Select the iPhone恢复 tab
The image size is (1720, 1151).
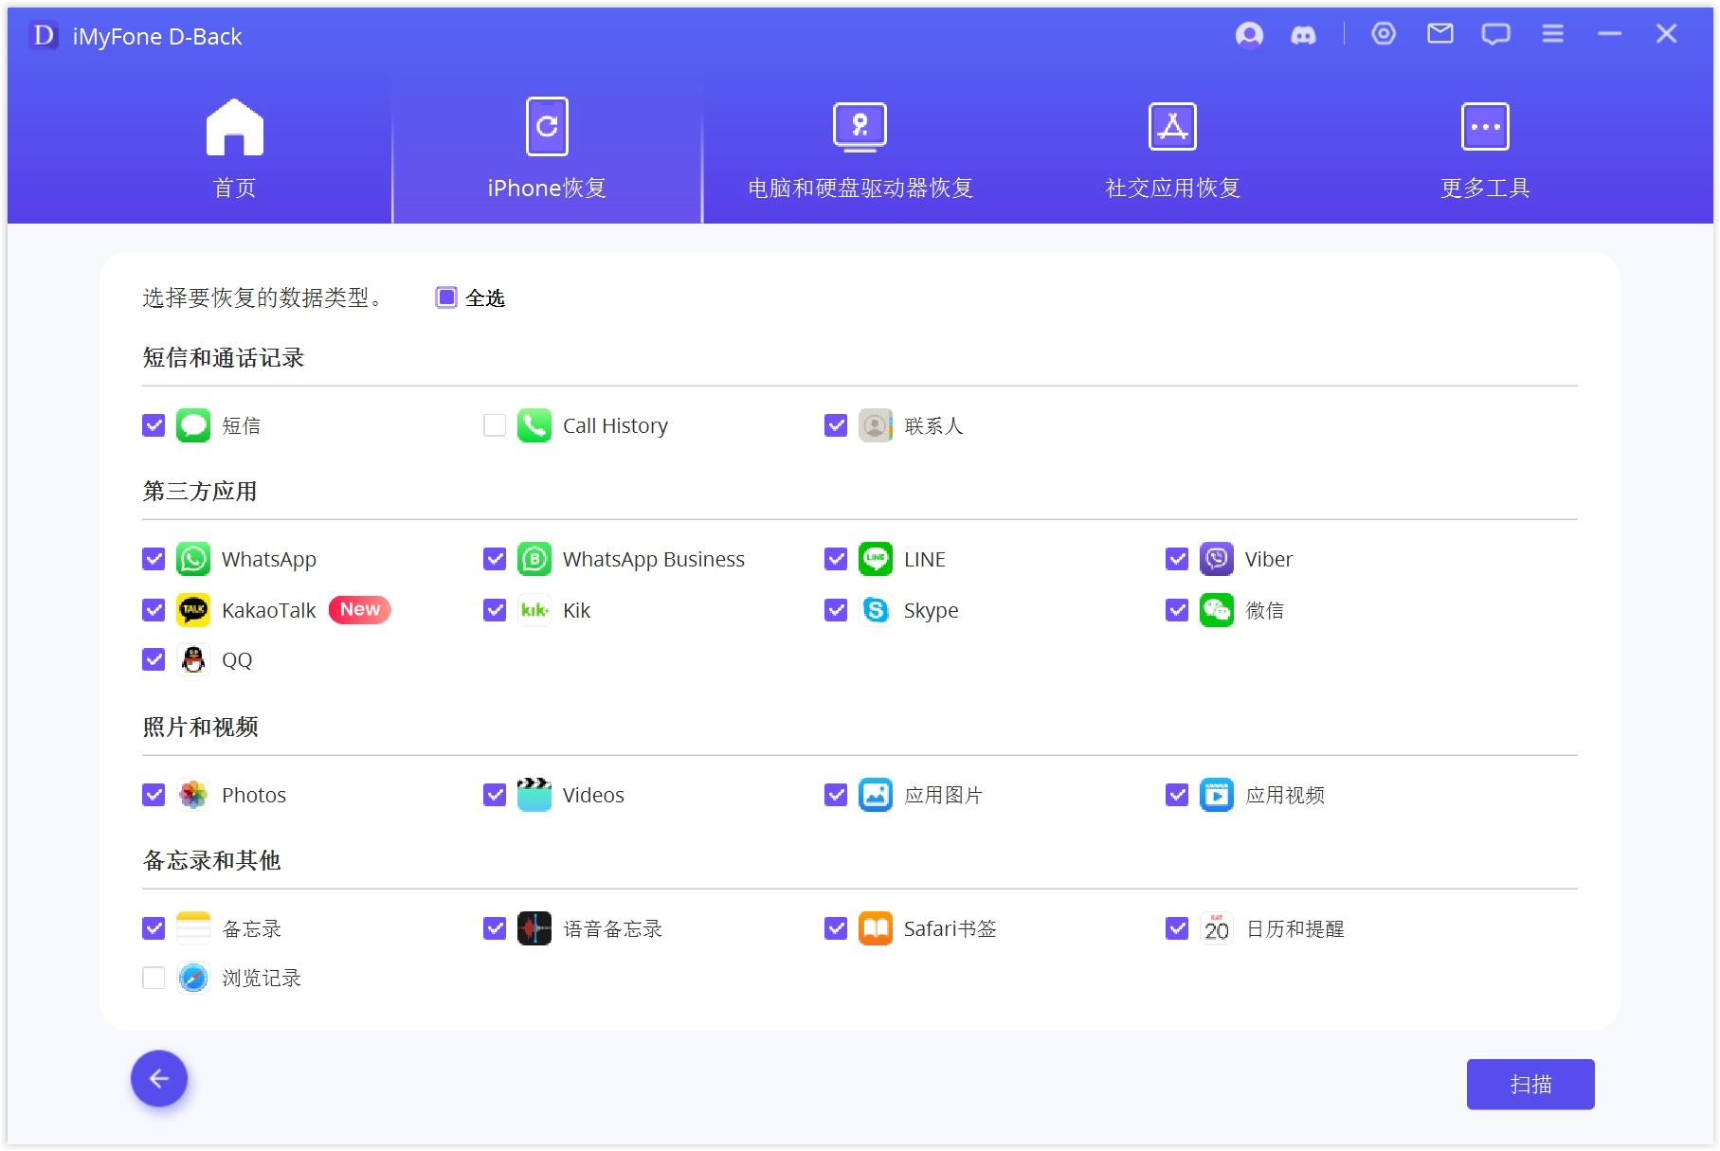tap(547, 150)
